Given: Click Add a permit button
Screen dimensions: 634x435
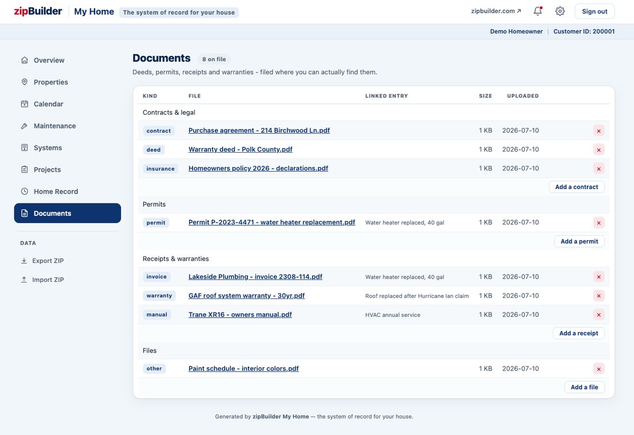Looking at the screenshot, I should pos(579,241).
